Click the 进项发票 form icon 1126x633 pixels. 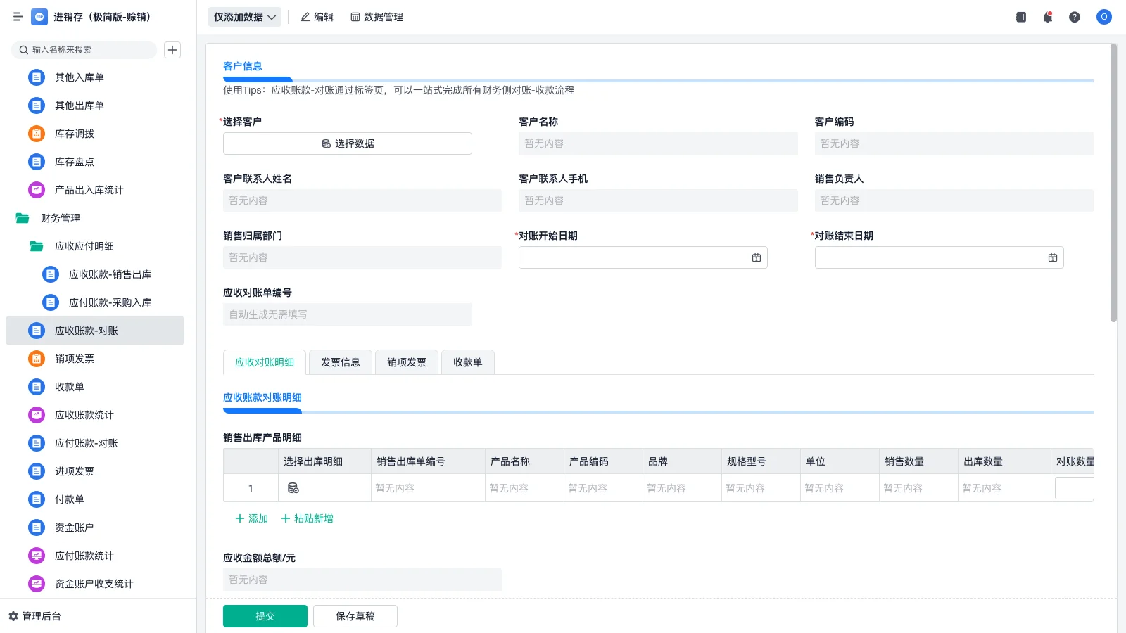coord(37,471)
